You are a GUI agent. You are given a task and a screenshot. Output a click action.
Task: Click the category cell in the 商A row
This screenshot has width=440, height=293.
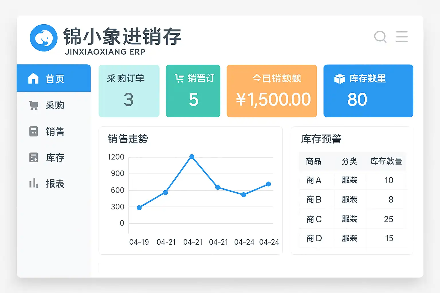(349, 180)
